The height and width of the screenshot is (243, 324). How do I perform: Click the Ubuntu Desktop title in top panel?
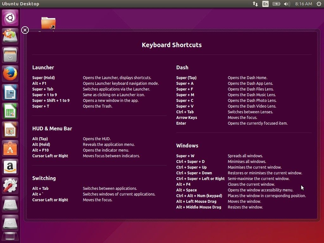pyautogui.click(x=21, y=4)
